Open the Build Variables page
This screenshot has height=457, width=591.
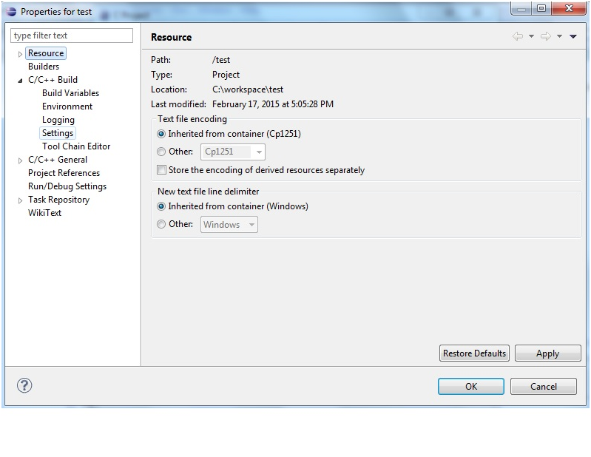pos(70,93)
